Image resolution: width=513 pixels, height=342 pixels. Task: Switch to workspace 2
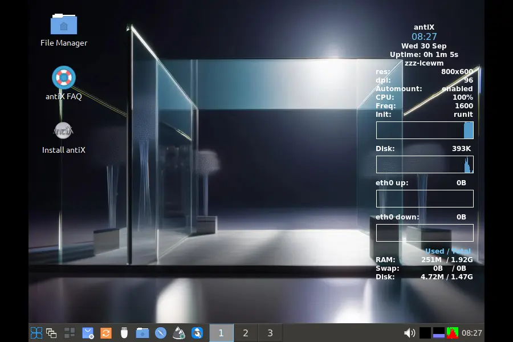(x=246, y=333)
